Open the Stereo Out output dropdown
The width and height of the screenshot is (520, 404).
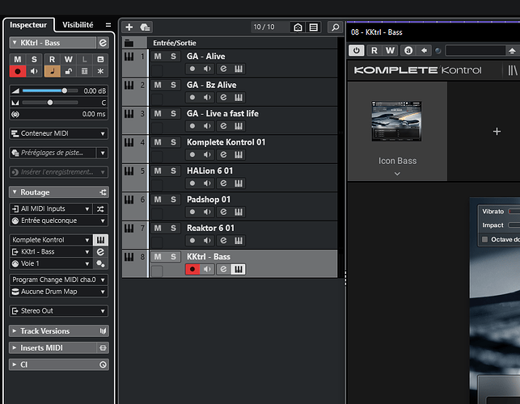click(x=58, y=310)
